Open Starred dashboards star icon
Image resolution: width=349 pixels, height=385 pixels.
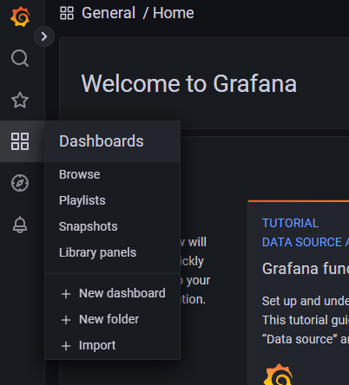[x=20, y=100]
